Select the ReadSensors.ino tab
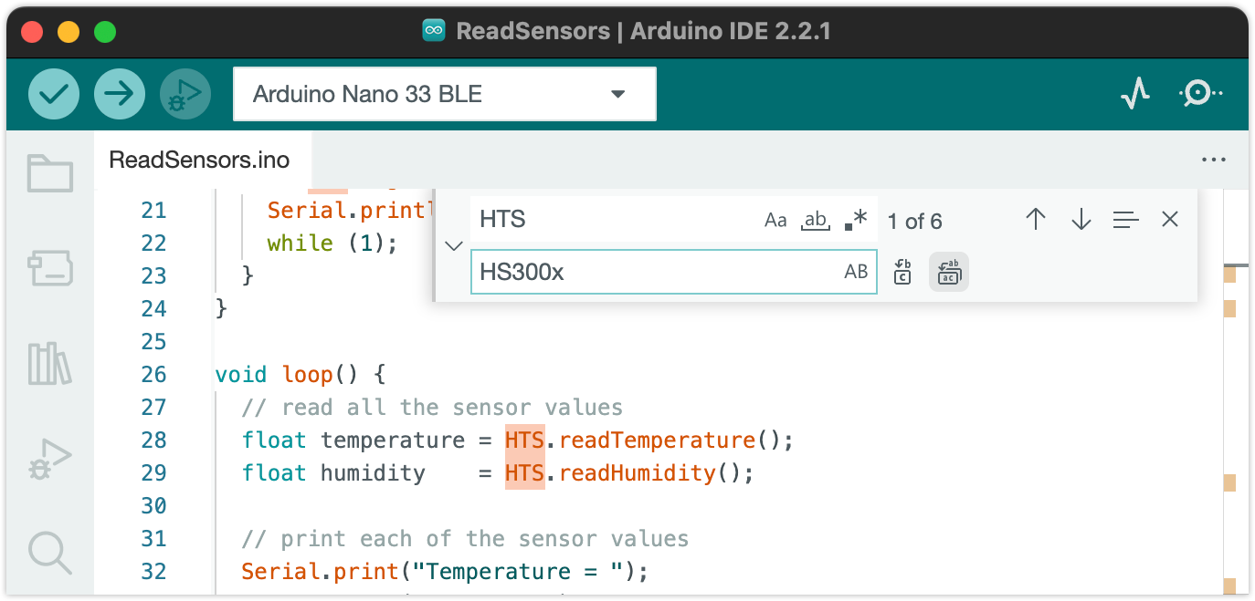The width and height of the screenshot is (1255, 601). 199,161
